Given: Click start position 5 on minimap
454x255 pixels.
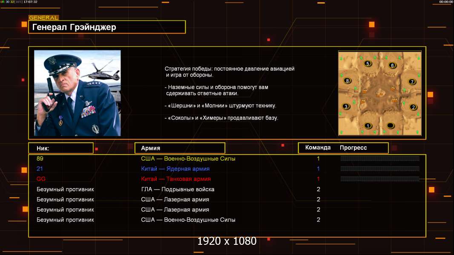Looking at the screenshot, I should (368, 63).
